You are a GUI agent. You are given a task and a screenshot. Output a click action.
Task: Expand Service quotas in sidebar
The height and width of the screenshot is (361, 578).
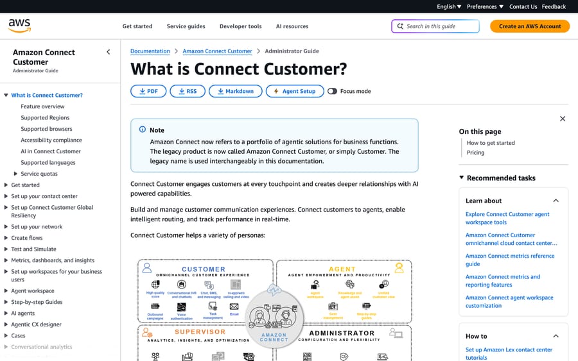[x=15, y=174]
